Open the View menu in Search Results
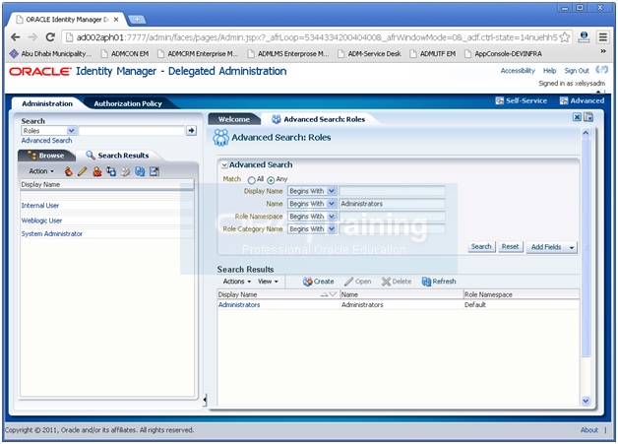The width and height of the screenshot is (618, 444). (x=268, y=282)
